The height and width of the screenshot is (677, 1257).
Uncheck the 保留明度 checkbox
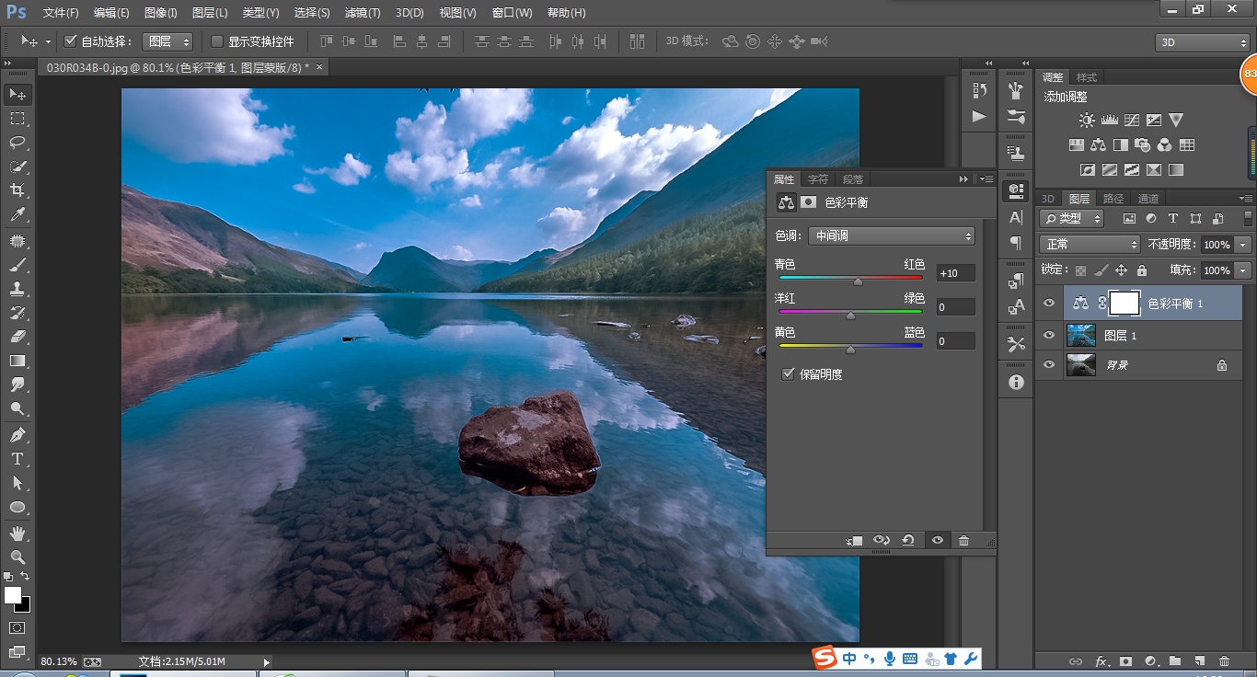point(788,373)
